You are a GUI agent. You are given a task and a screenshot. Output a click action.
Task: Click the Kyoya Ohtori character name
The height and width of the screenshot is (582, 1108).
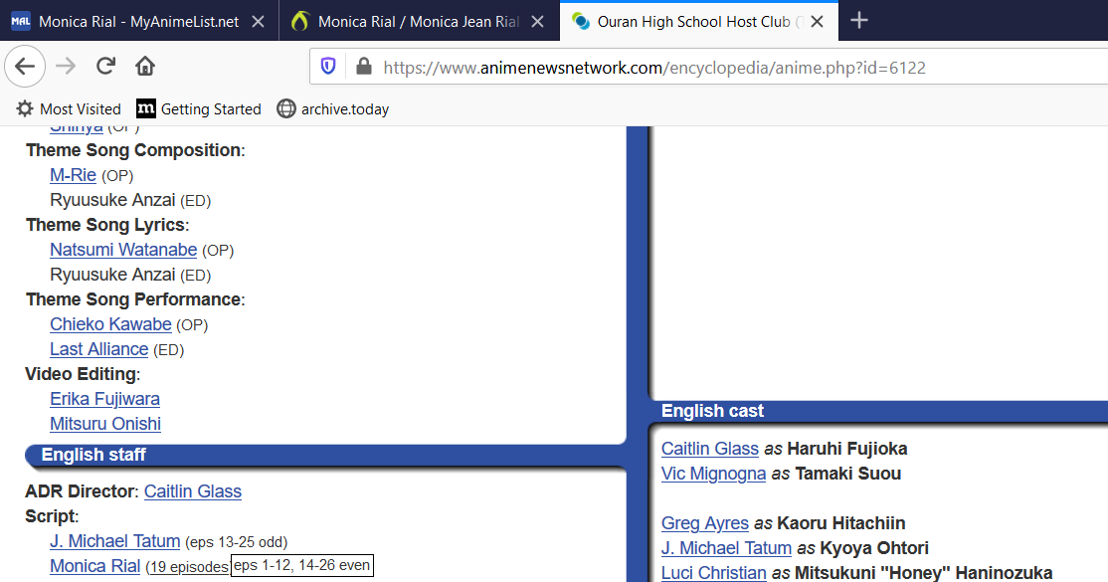pos(874,548)
